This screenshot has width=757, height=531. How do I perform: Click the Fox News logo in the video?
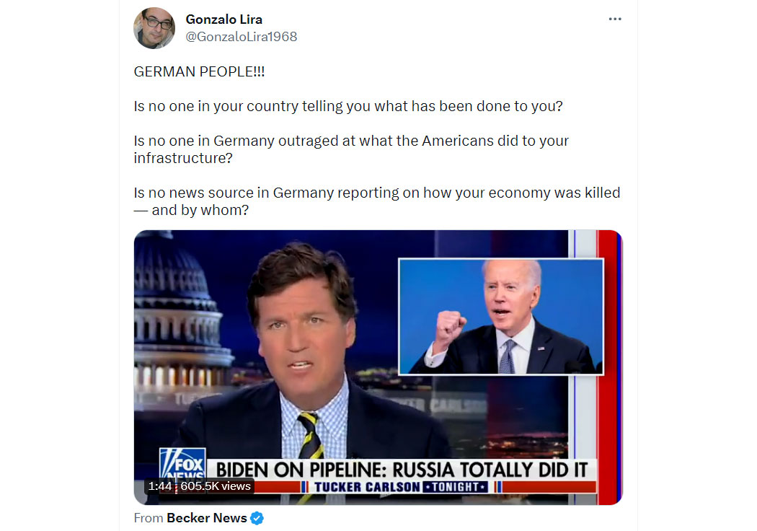[x=182, y=463]
